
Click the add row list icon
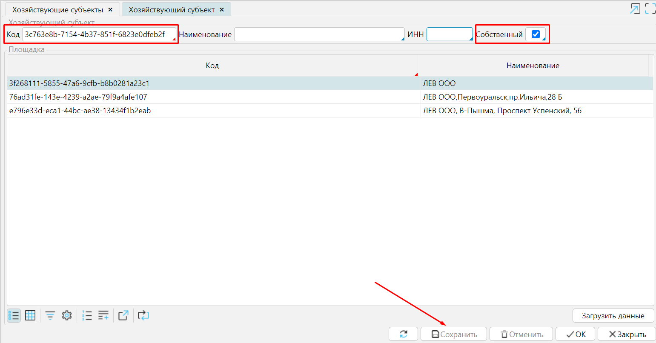point(103,315)
